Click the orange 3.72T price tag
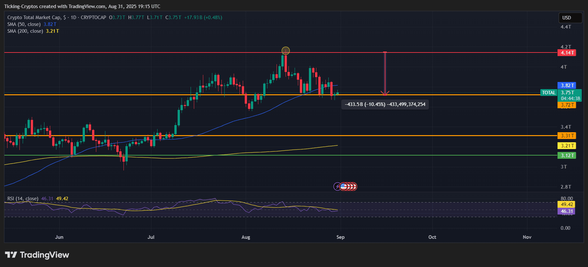The width and height of the screenshot is (588, 267). coord(567,105)
